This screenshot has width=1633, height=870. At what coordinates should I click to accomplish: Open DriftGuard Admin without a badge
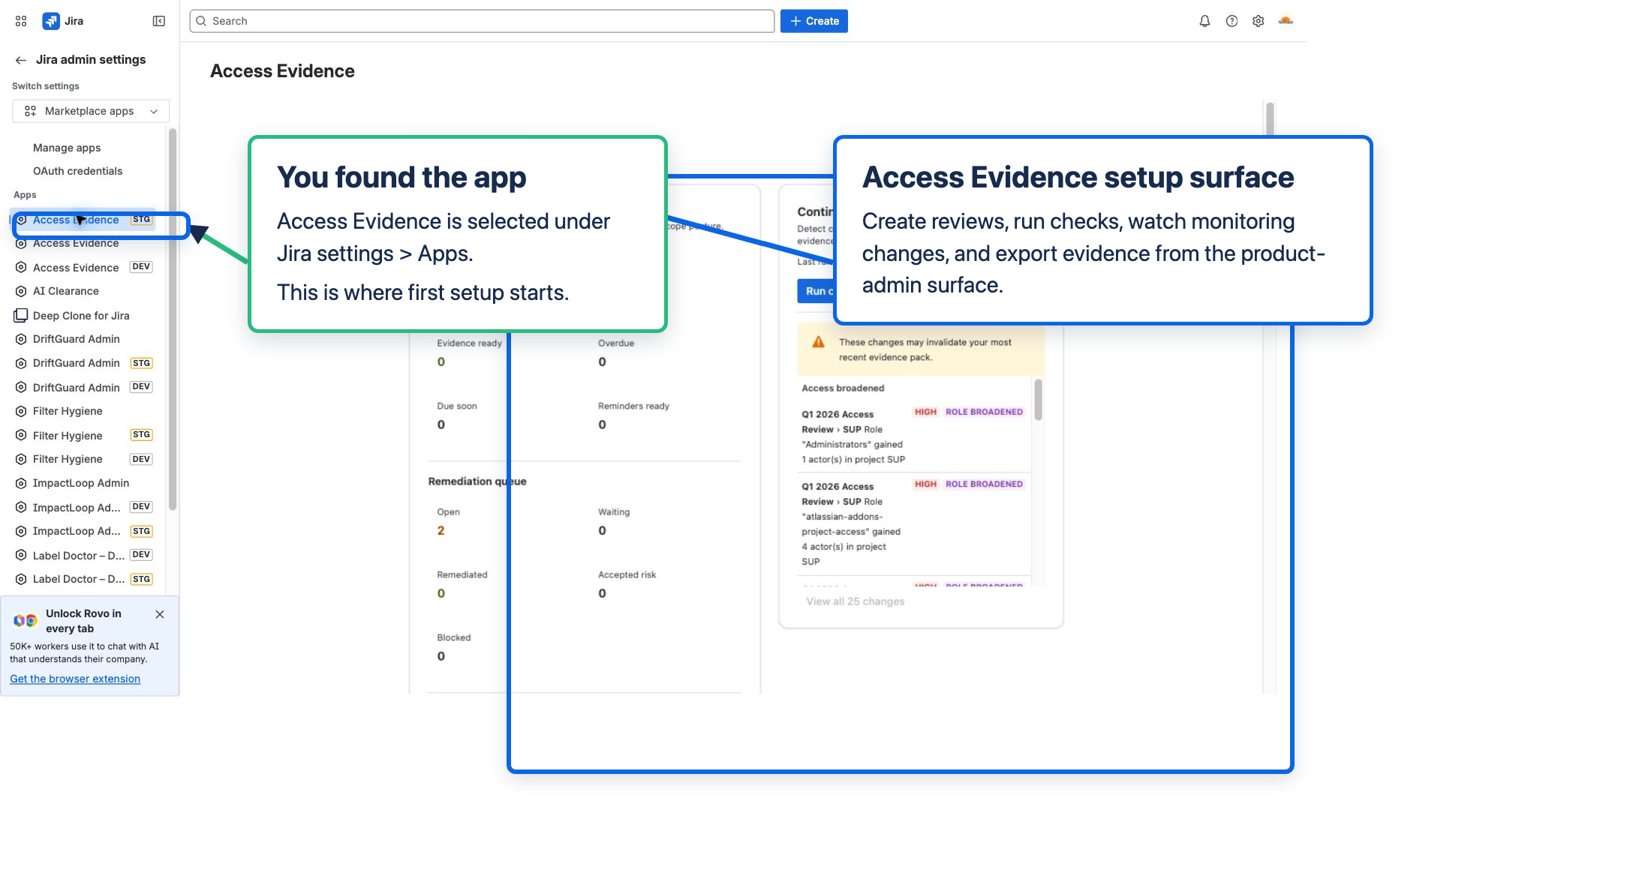coord(84,339)
